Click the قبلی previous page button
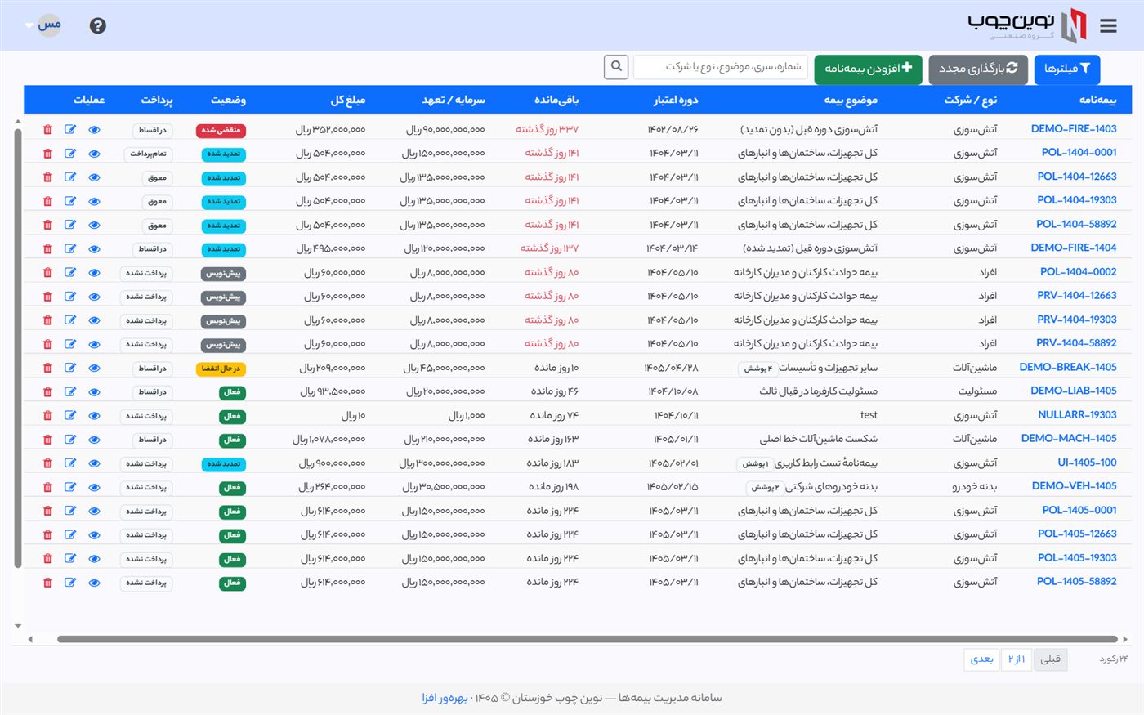 pyautogui.click(x=1050, y=659)
